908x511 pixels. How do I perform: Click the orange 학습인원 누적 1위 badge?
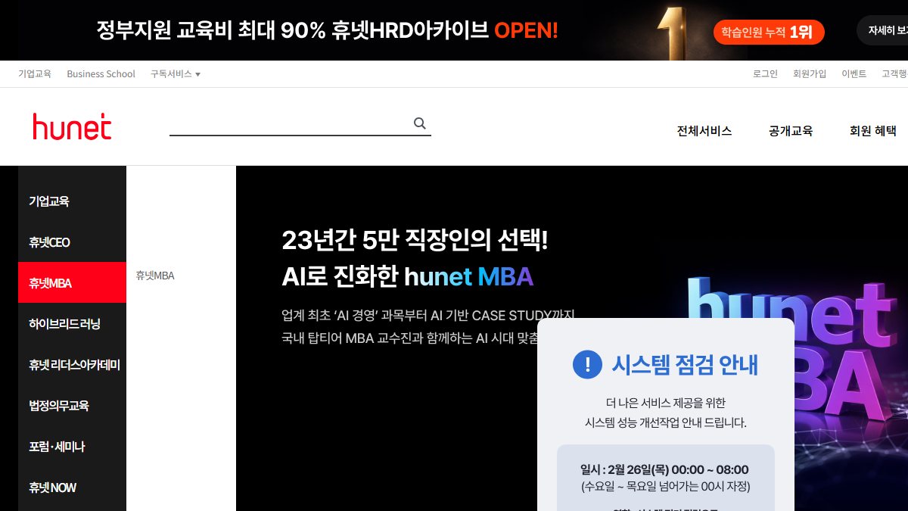click(x=768, y=32)
